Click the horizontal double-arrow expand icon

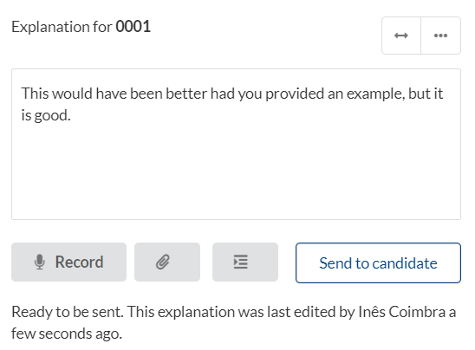click(x=401, y=36)
